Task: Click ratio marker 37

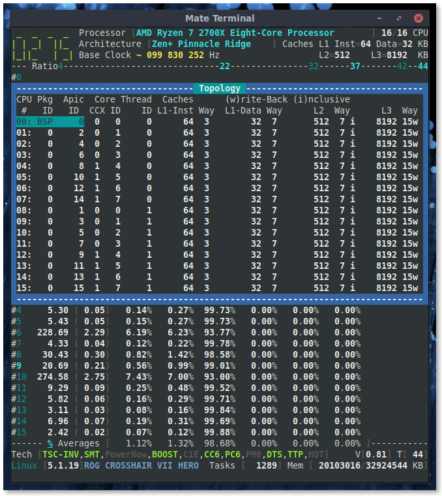Action: click(355, 66)
